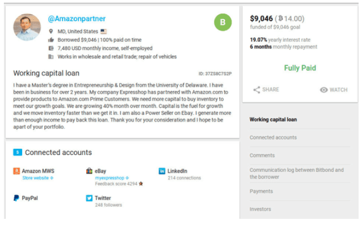The height and width of the screenshot is (226, 363).
Task: Select Working capital loan in sidebar
Action: [273, 119]
